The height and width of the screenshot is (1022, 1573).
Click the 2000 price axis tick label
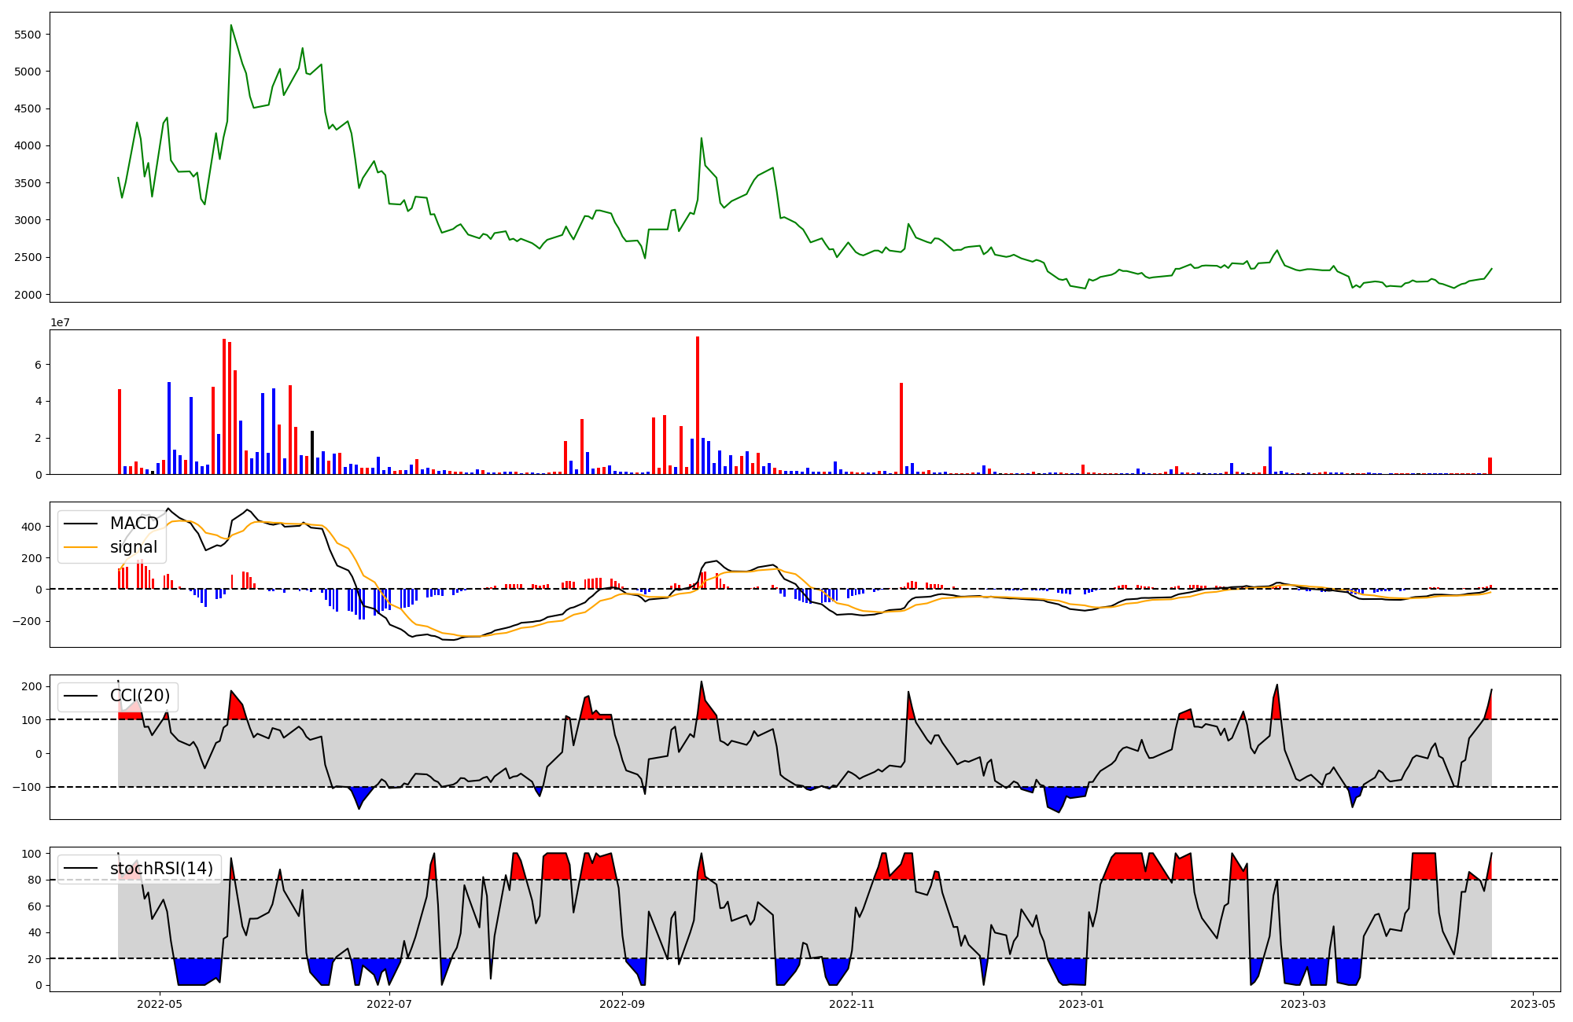(28, 295)
